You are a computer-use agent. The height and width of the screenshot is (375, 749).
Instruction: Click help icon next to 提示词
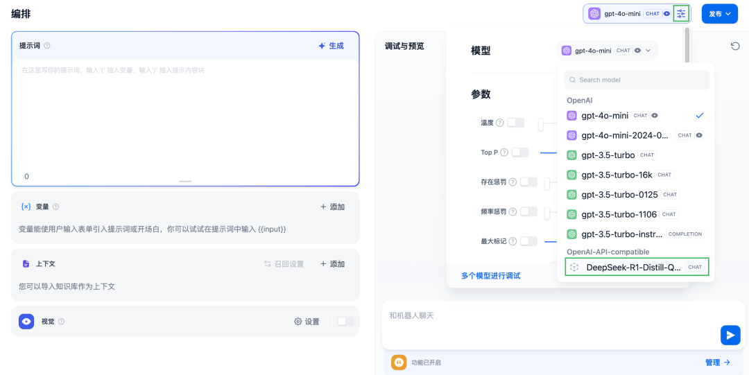[47, 46]
